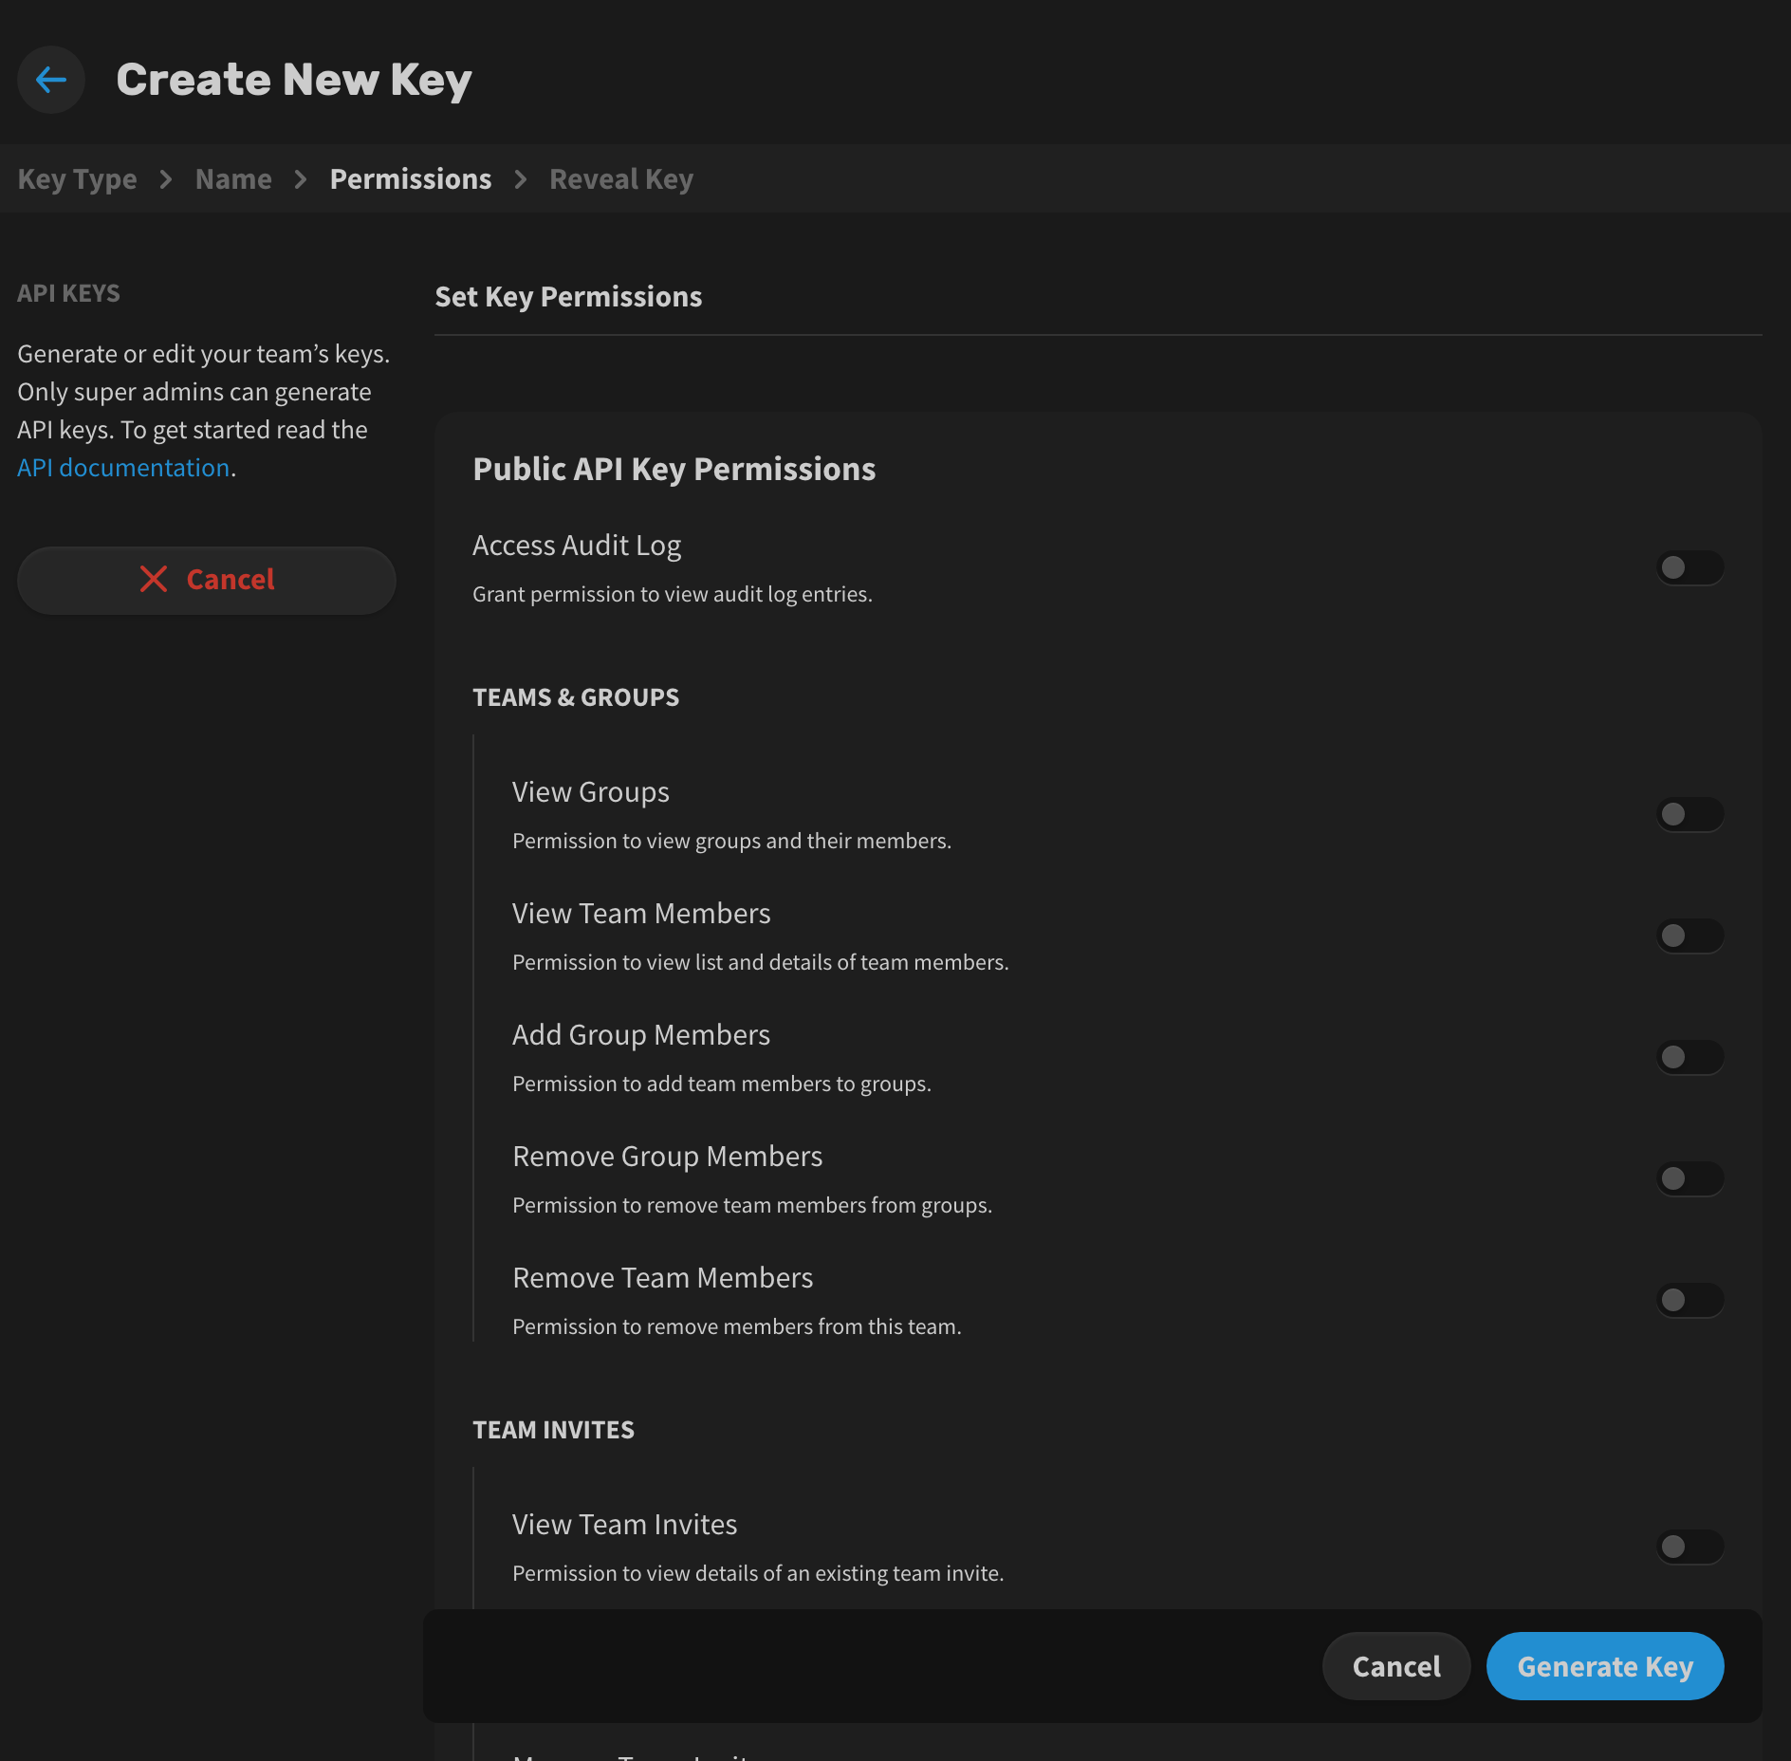Click the View Team Invites label text
This screenshot has width=1791, height=1761.
click(x=624, y=1525)
